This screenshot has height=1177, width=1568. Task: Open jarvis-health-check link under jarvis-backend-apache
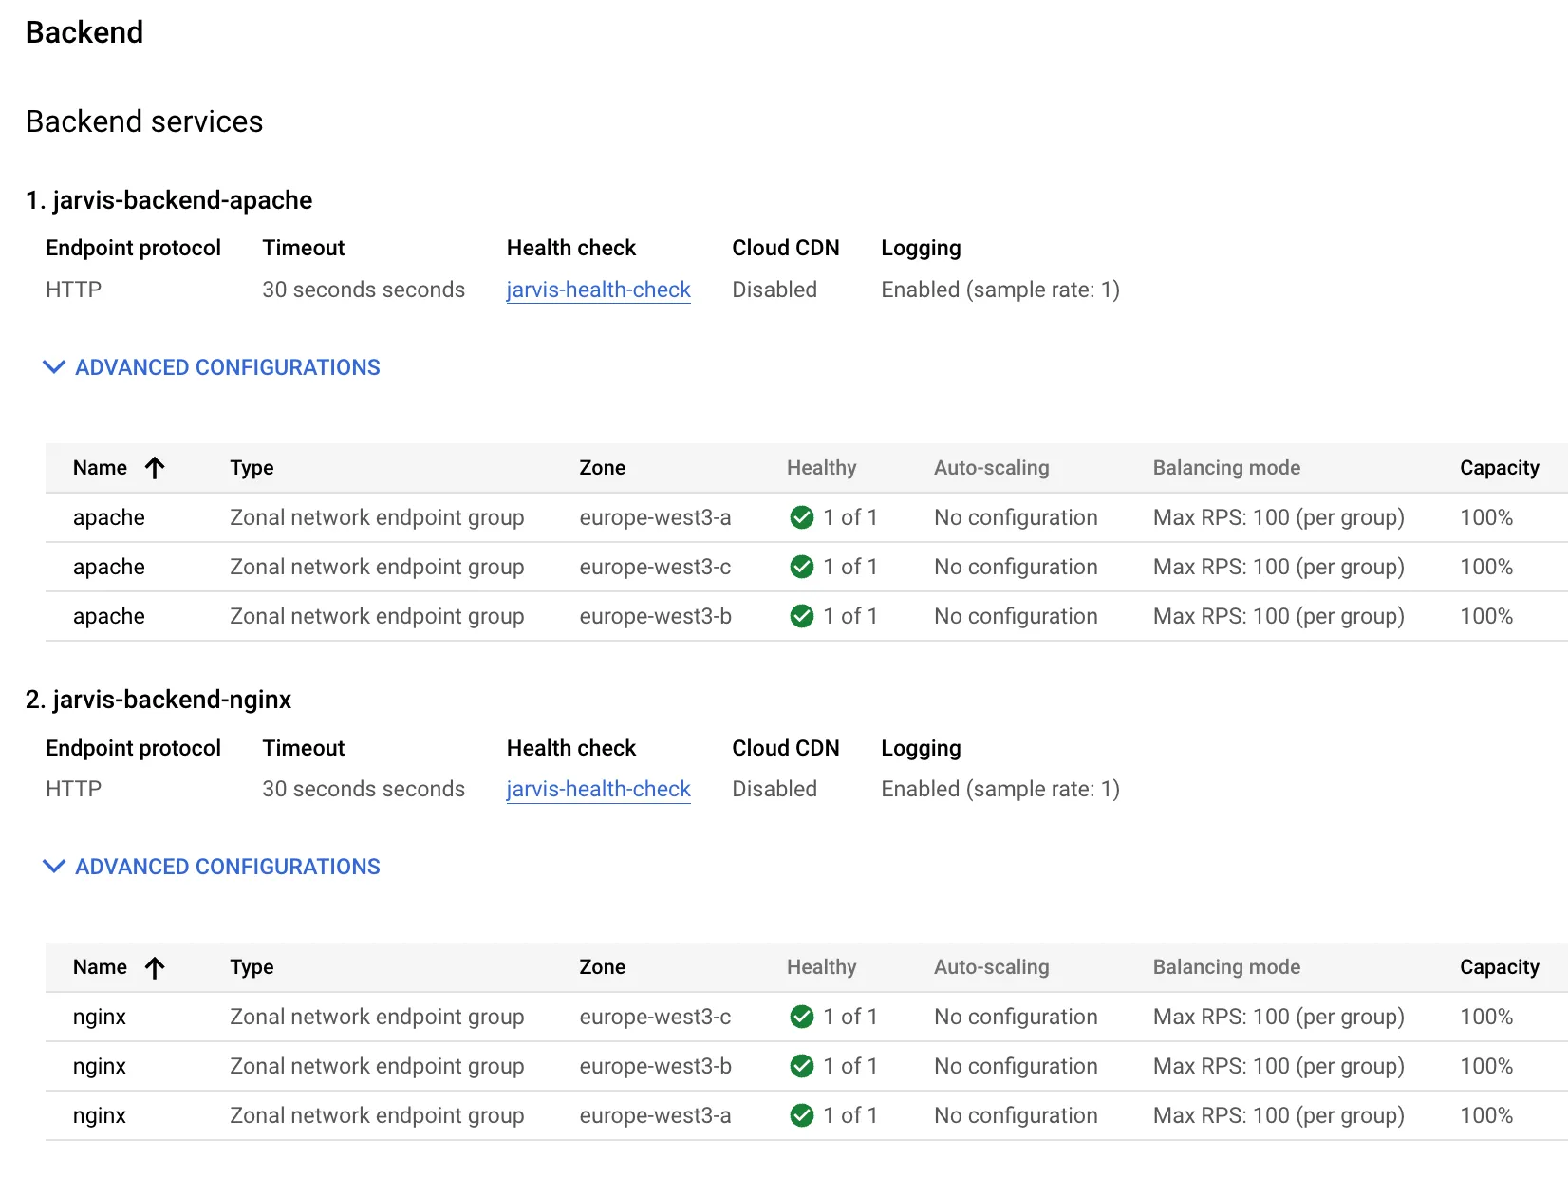tap(598, 290)
